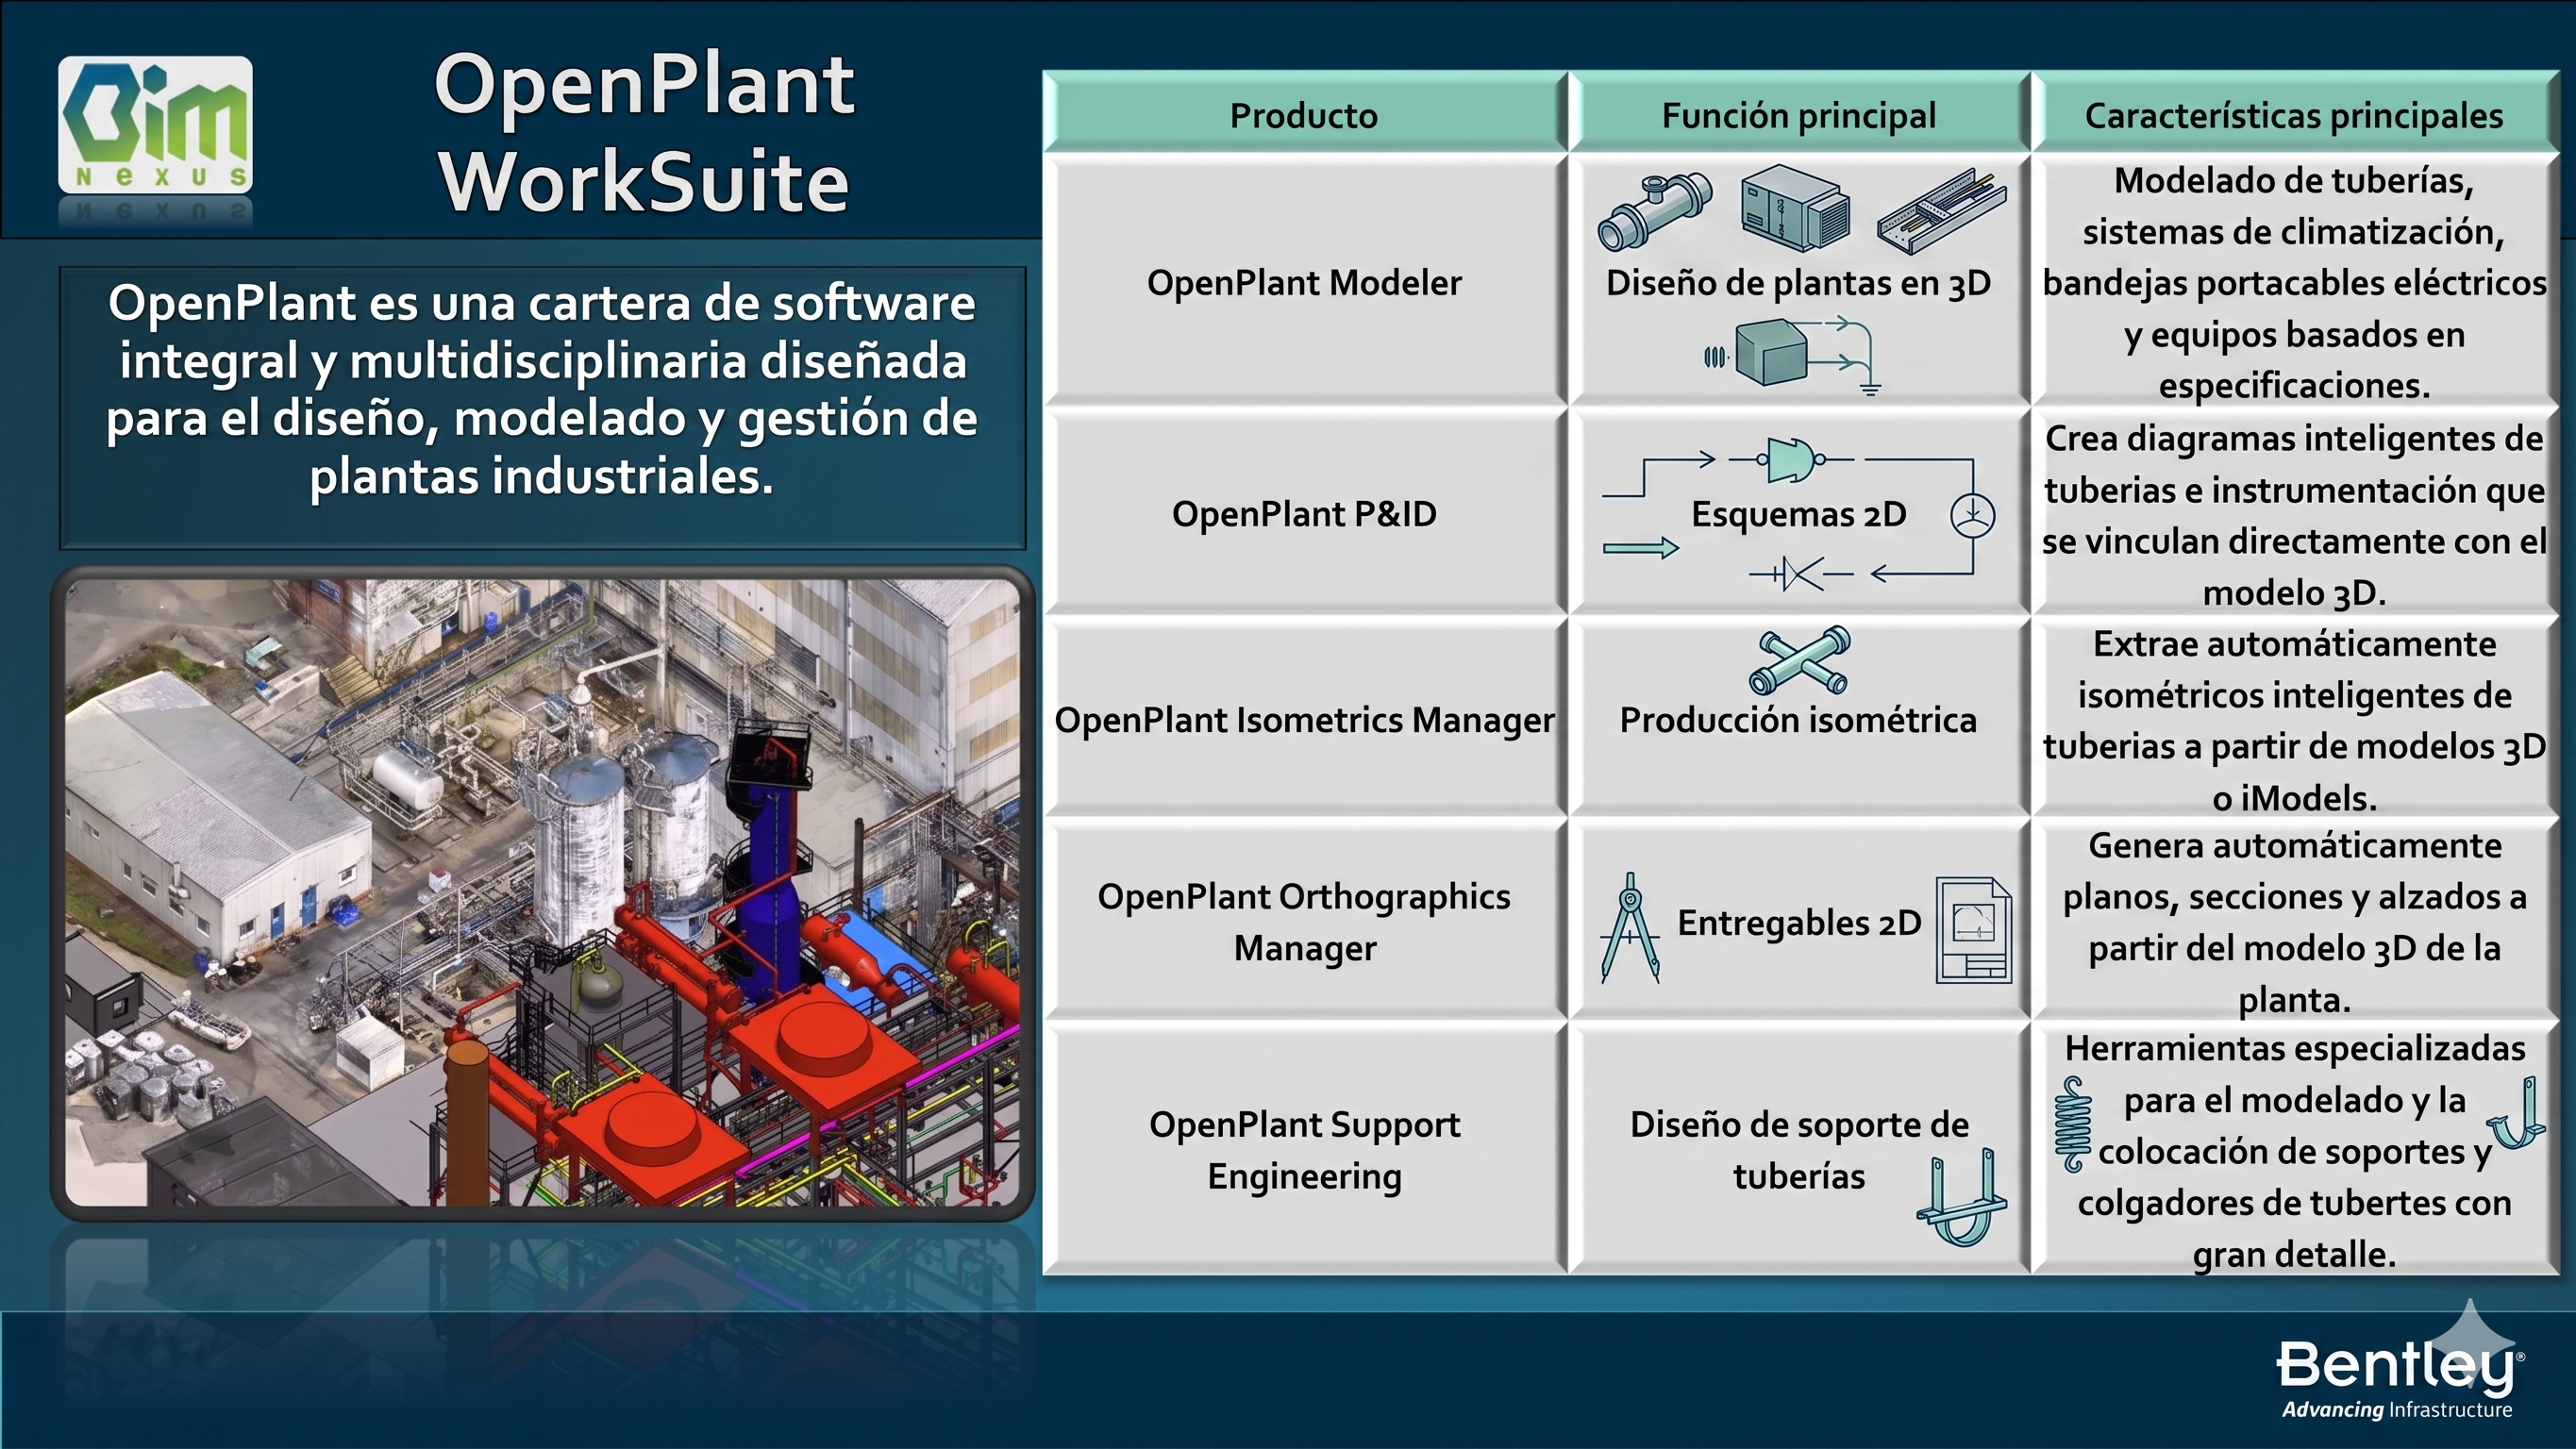2576x1449 pixels.
Task: Click the U-bolt pipe support icon
Action: click(1961, 1198)
